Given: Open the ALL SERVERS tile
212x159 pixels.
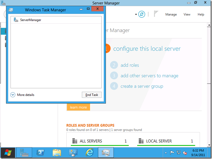Looking at the screenshot, I should click(100, 141).
